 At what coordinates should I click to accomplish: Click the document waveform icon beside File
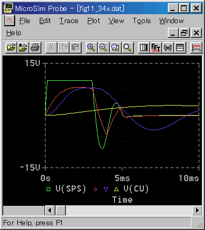[9, 20]
